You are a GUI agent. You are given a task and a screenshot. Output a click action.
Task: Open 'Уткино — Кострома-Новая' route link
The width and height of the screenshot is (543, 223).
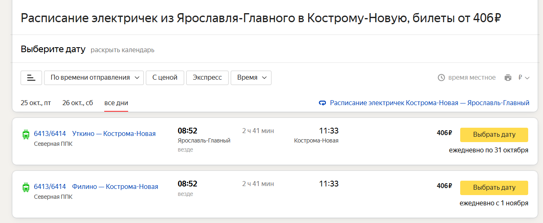point(114,133)
